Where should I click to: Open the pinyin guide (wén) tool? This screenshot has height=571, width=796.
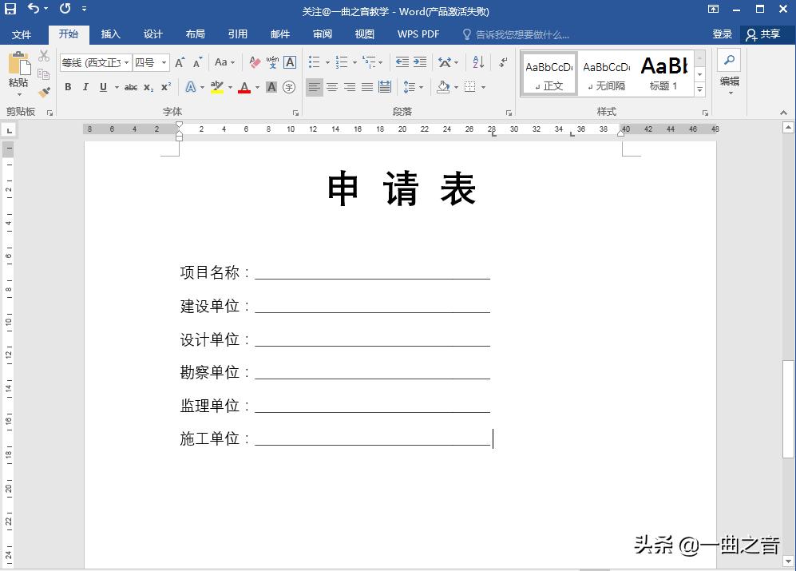[x=272, y=62]
